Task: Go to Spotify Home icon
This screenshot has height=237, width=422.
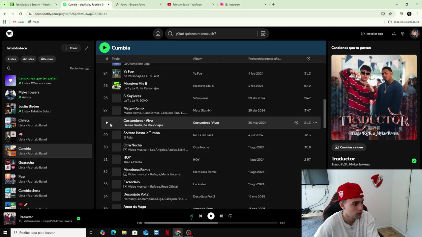Action: click(x=158, y=34)
